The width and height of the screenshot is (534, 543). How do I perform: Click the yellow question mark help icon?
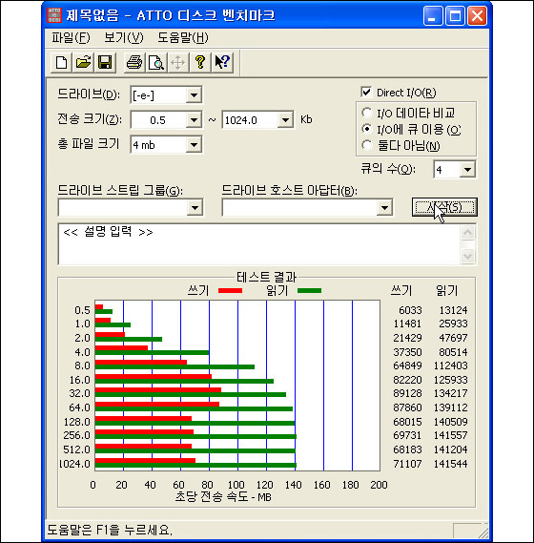(x=199, y=62)
